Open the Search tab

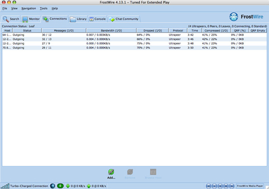tap(11, 19)
